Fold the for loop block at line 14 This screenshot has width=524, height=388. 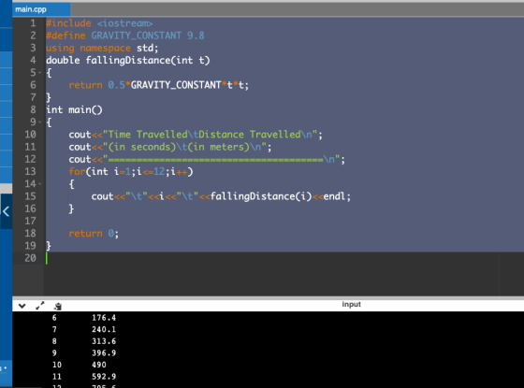[39, 183]
